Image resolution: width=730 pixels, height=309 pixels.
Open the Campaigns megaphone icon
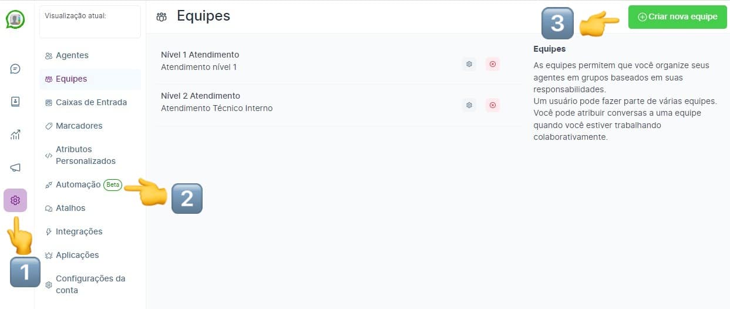coord(15,167)
